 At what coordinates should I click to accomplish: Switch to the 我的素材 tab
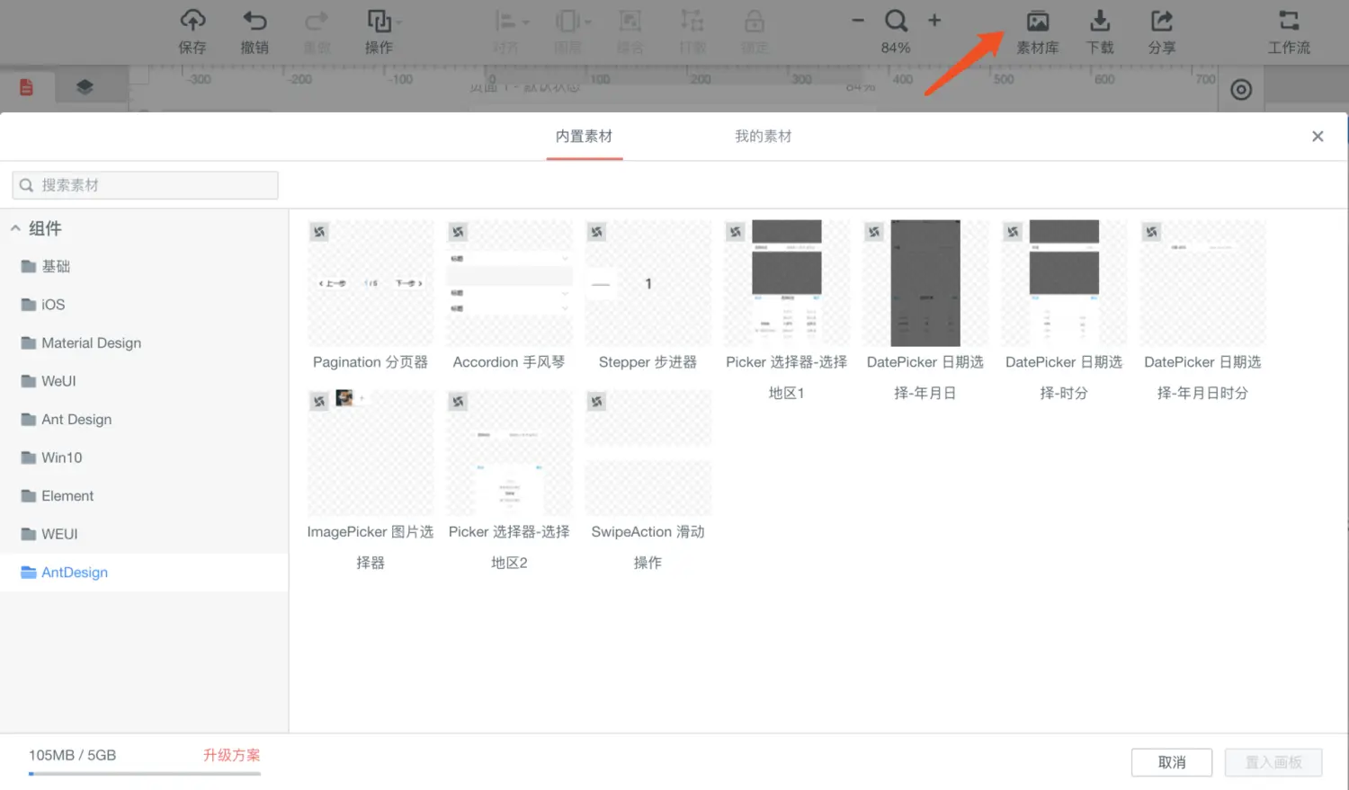point(763,136)
